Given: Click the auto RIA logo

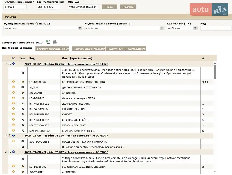Looking at the screenshot, I should pos(209,10).
